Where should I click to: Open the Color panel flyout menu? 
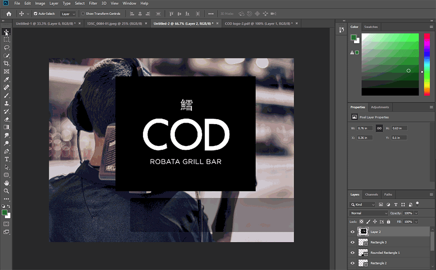pyautogui.click(x=431, y=27)
